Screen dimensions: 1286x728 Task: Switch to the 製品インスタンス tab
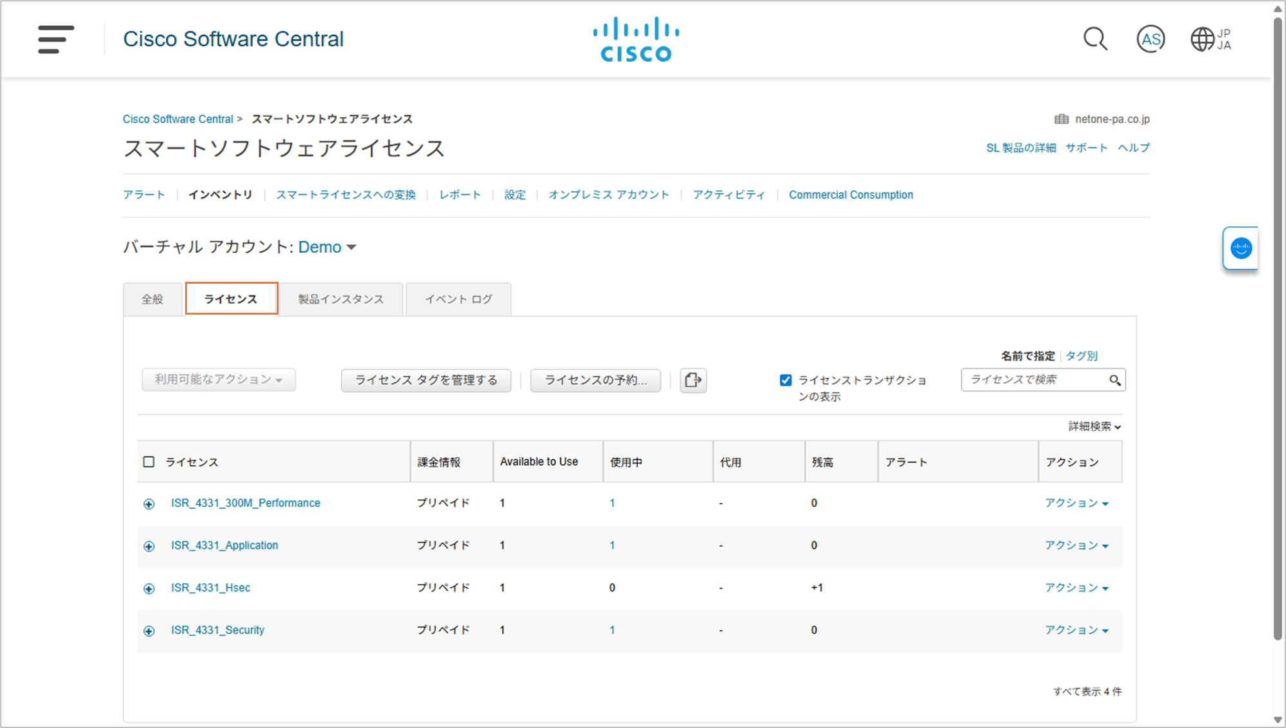tap(341, 299)
